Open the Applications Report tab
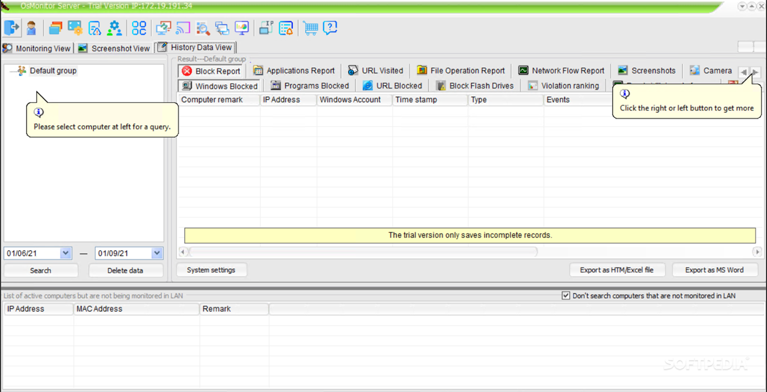Screen dimensions: 767x392 click(294, 71)
